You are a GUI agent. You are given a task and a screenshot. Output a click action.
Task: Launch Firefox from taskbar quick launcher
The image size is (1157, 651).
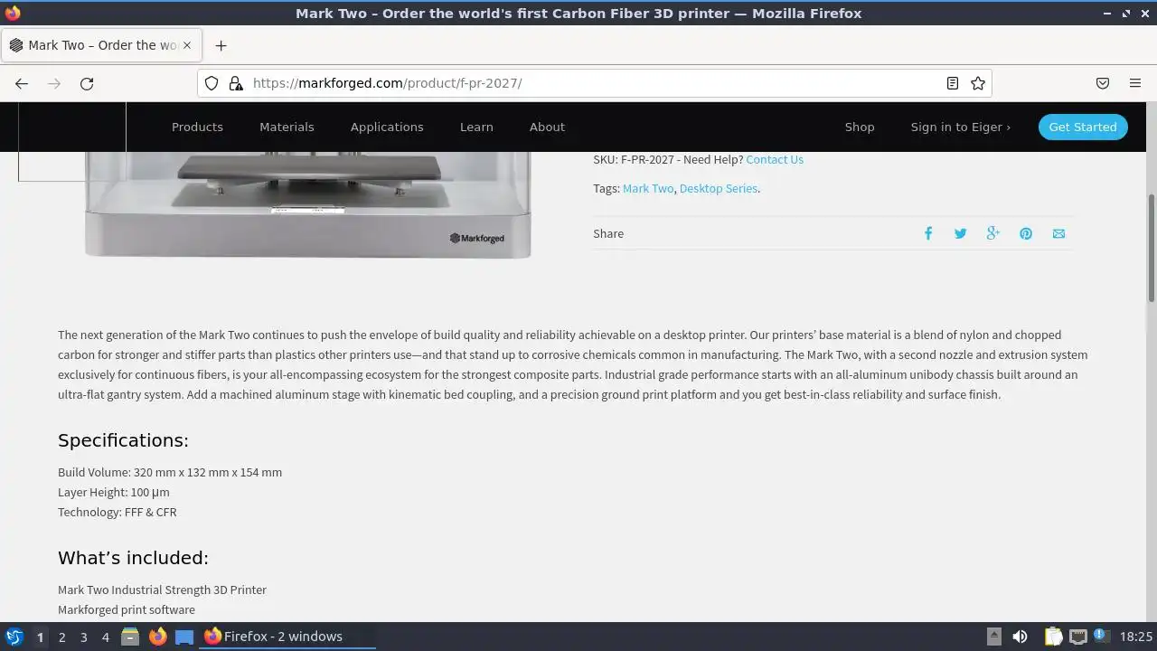pyautogui.click(x=157, y=637)
